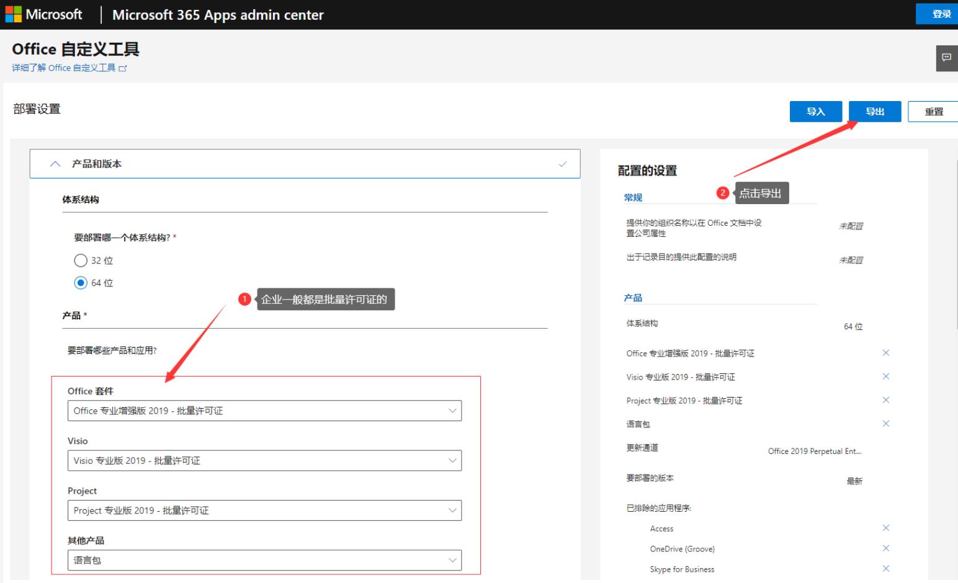Open the feedback icon on right edge

pyautogui.click(x=946, y=58)
